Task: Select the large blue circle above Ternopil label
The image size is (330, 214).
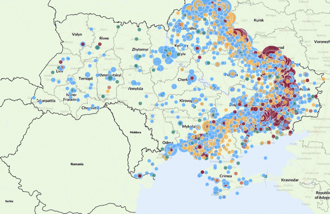Action: [88, 74]
